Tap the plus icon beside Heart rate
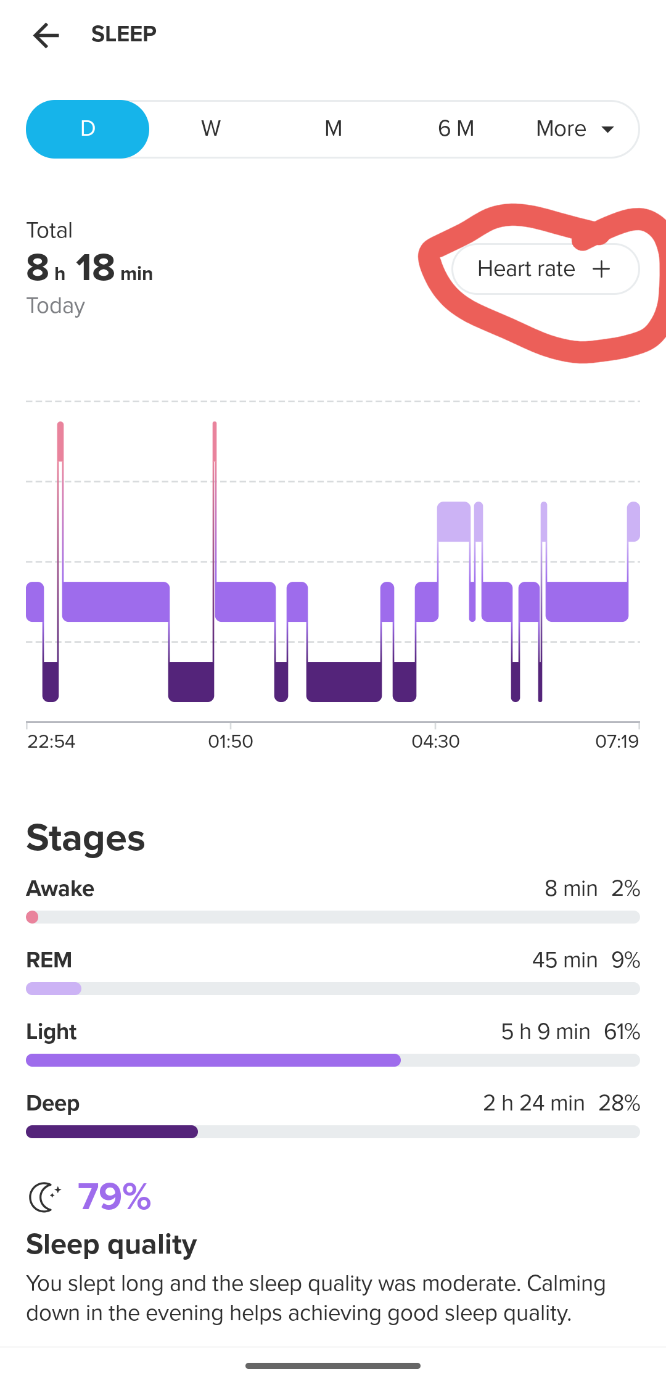666x1385 pixels. tap(601, 269)
